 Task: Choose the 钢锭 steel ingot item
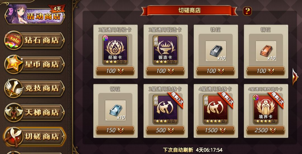coord(115,110)
